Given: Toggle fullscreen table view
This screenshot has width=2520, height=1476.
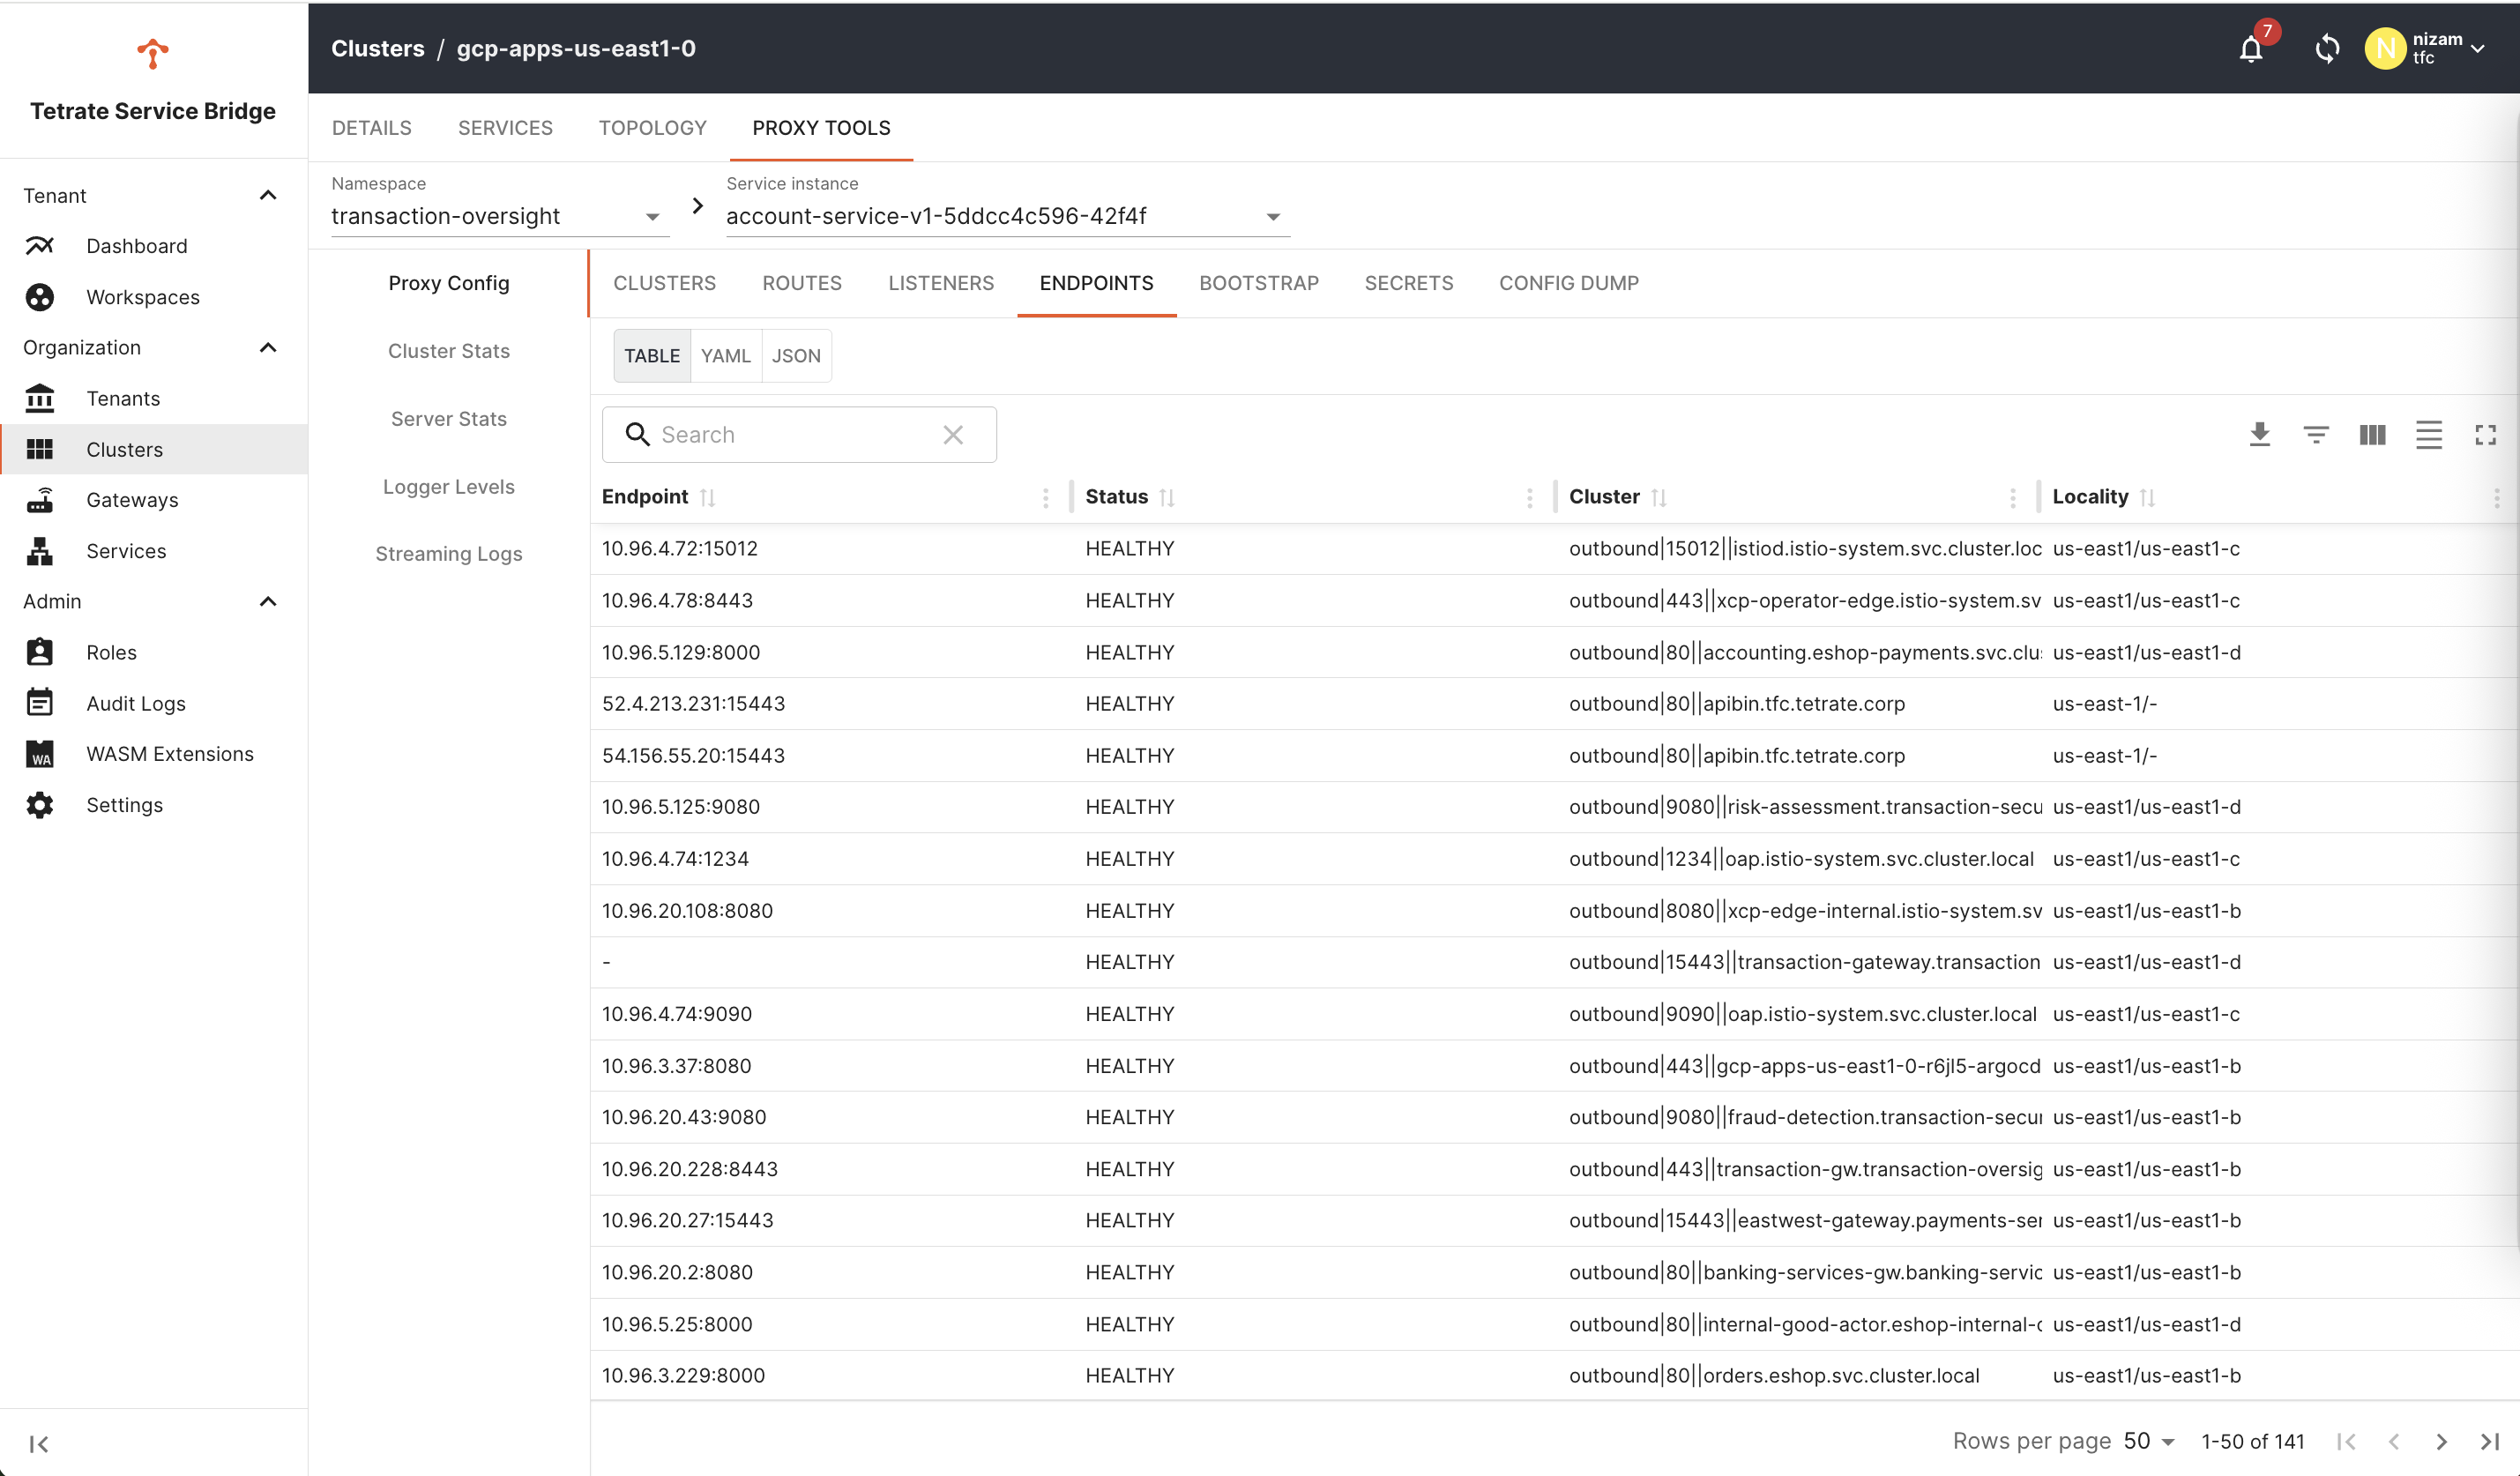Looking at the screenshot, I should coord(2485,435).
